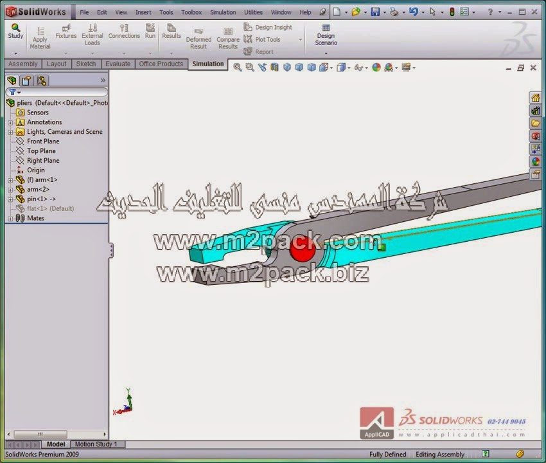
Task: Click the Open file icon
Action: tap(355, 12)
